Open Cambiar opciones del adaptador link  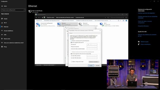146,13
